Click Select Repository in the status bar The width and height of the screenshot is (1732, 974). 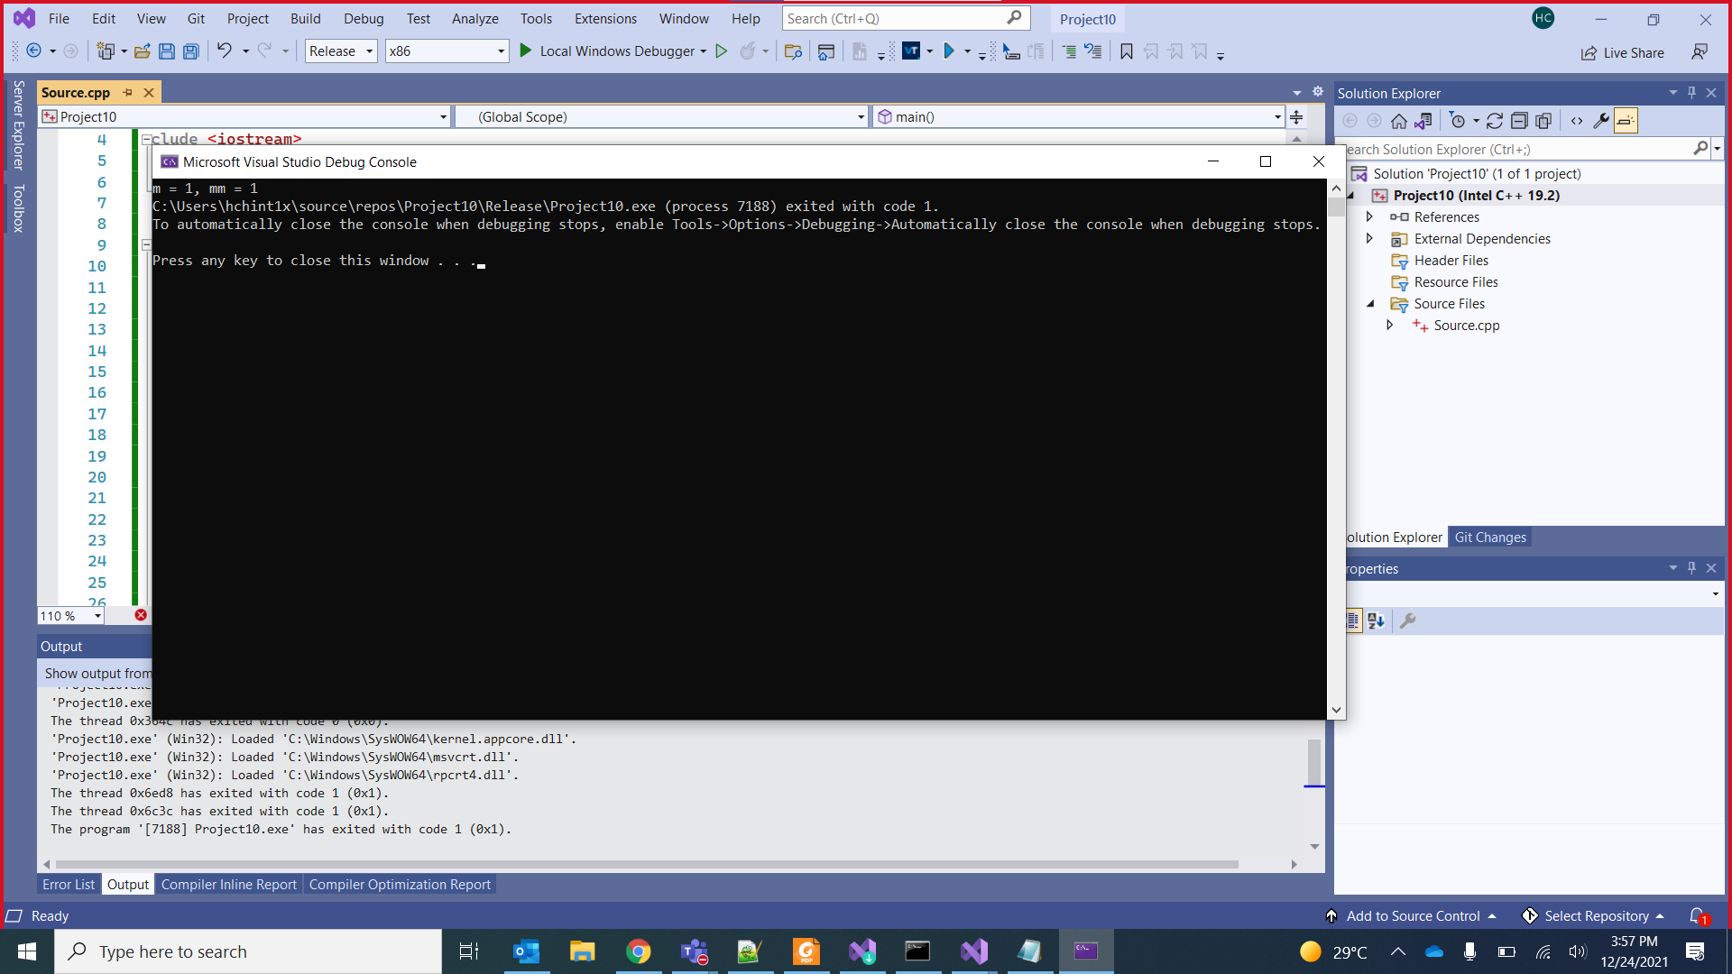coord(1598,915)
